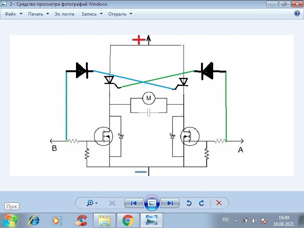304x228 pixels.
Task: Go to the previous photo
Action: pyautogui.click(x=134, y=203)
